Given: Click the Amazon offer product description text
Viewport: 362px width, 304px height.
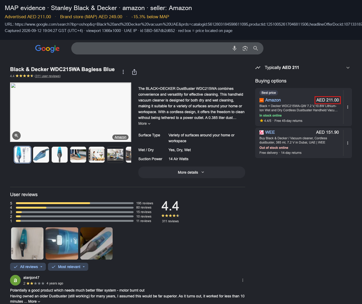Looking at the screenshot, I should 298,108.
